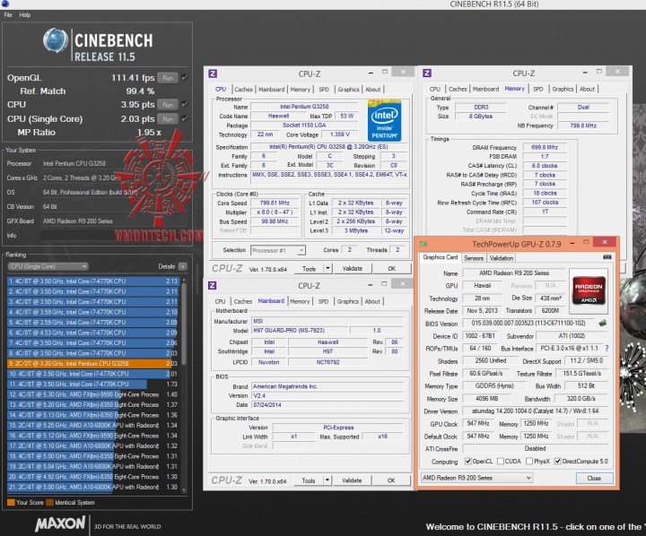Click the MAXON logo
Image resolution: width=646 pixels, height=536 pixels.
(x=60, y=523)
